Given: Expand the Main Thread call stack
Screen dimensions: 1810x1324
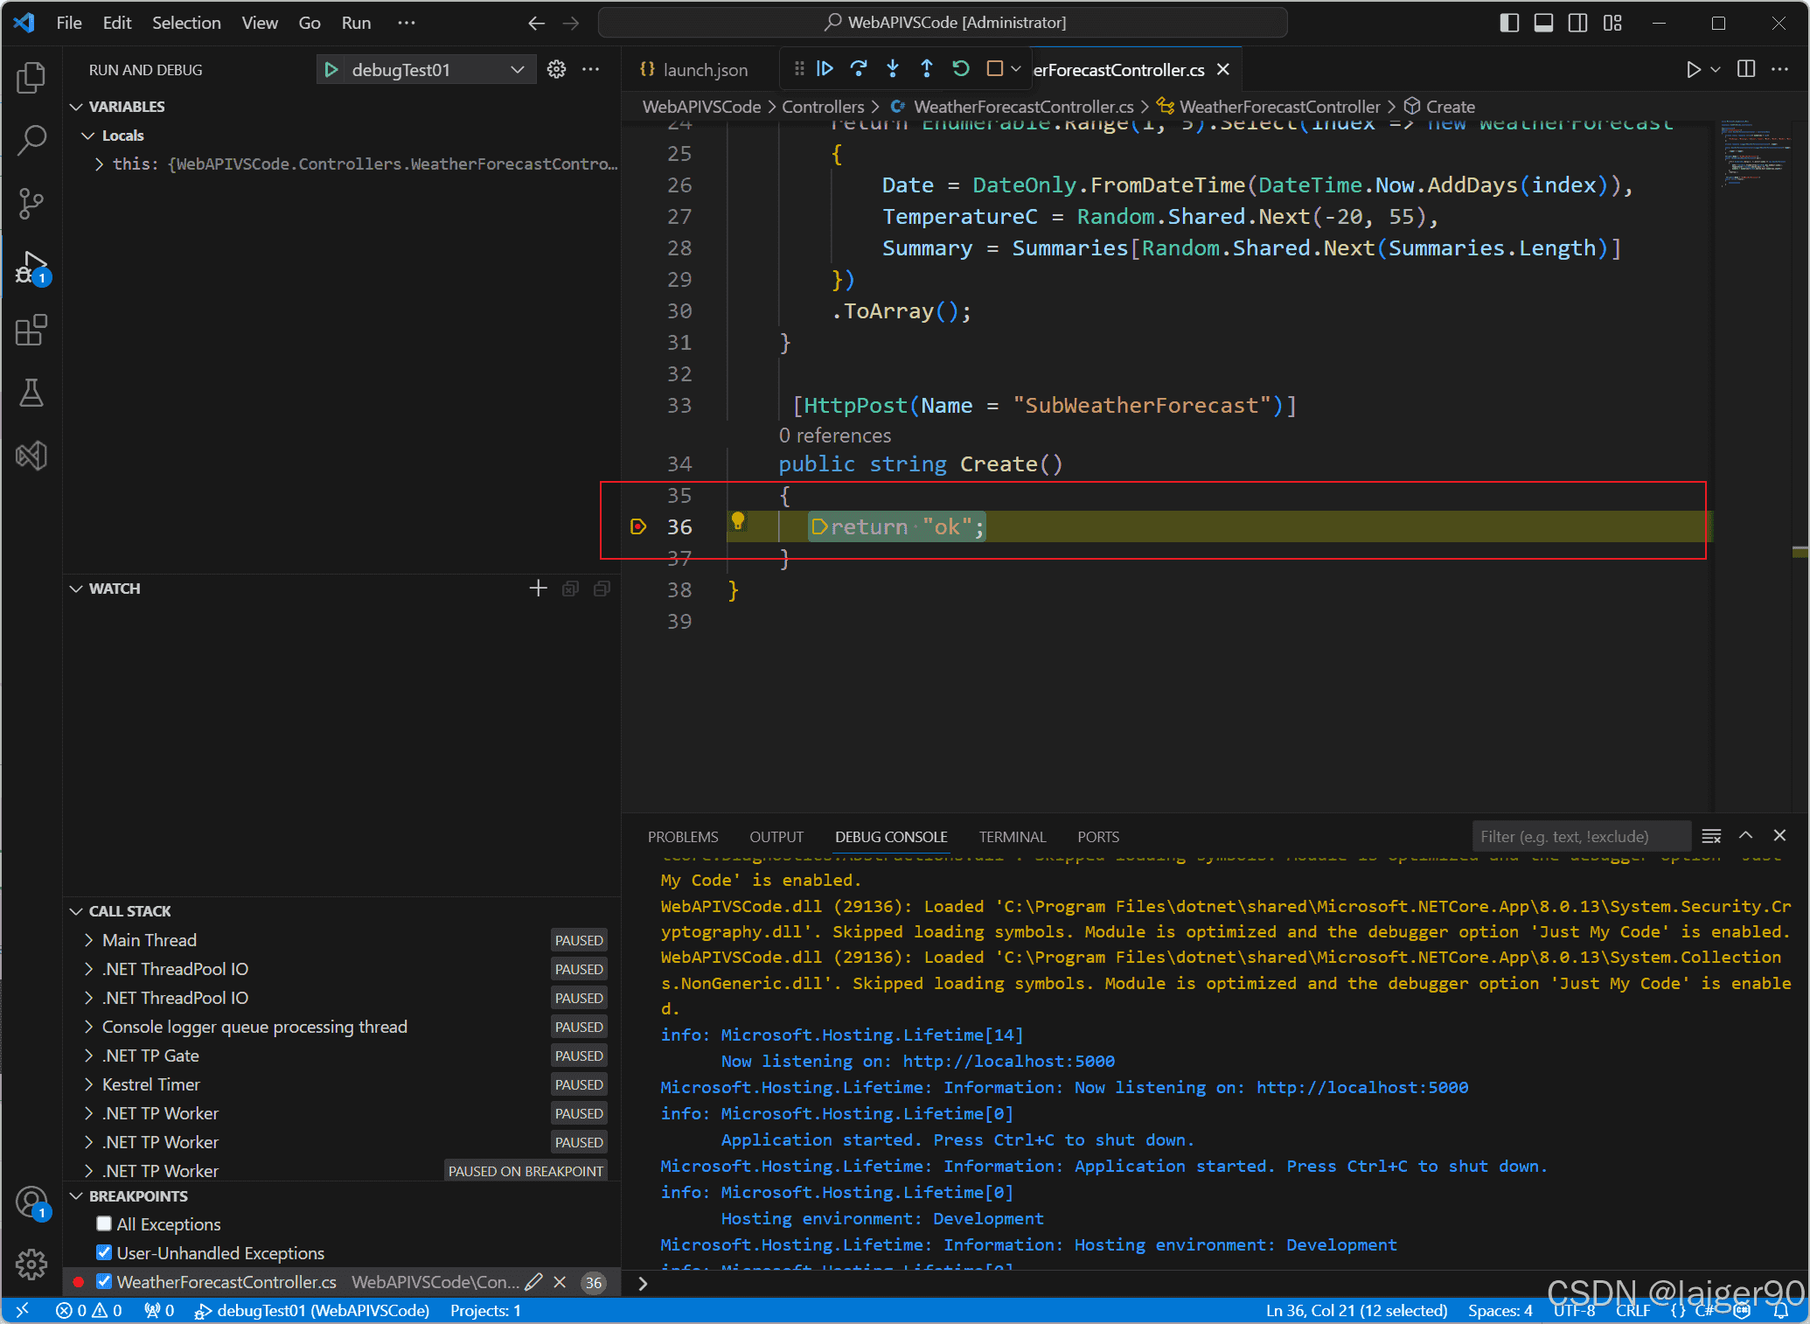Looking at the screenshot, I should (89, 940).
